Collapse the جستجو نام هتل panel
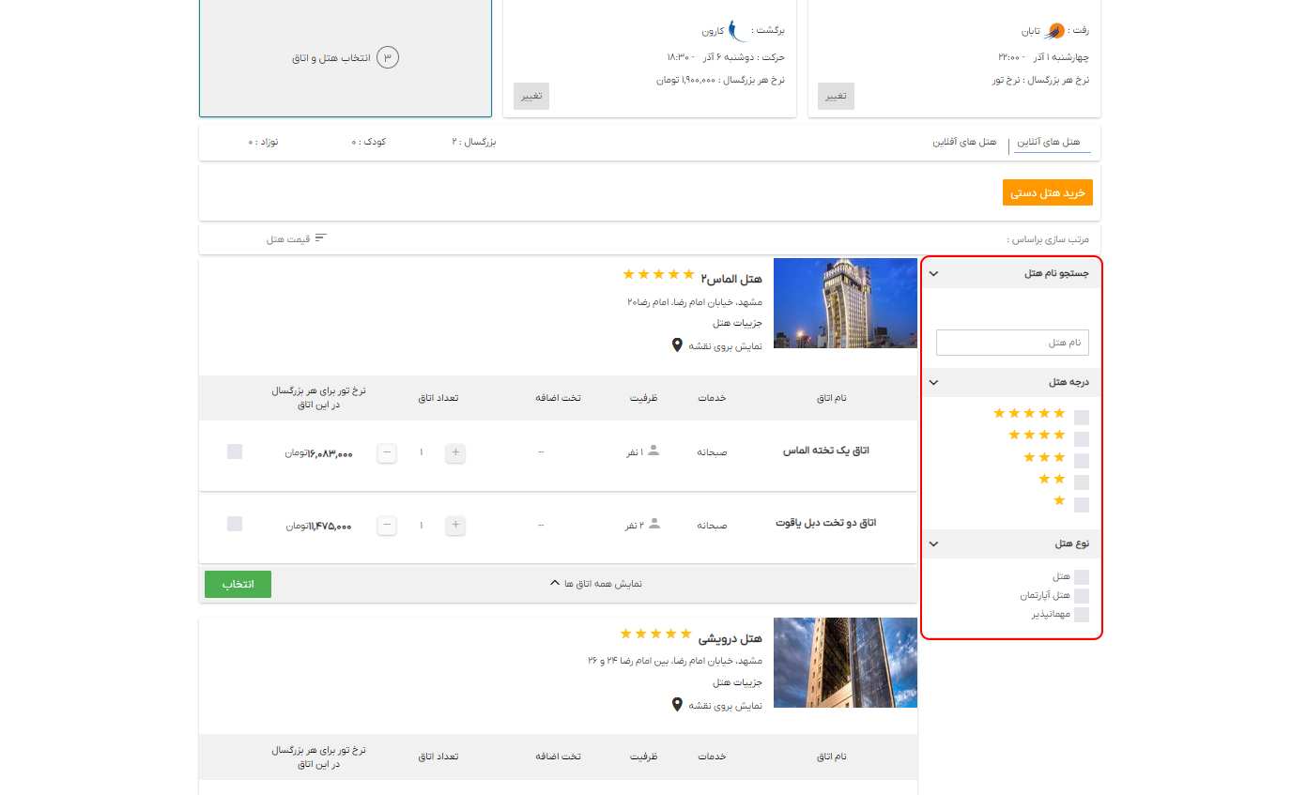The width and height of the screenshot is (1307, 795). point(933,273)
